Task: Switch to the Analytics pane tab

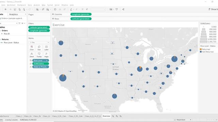Action: (14, 14)
